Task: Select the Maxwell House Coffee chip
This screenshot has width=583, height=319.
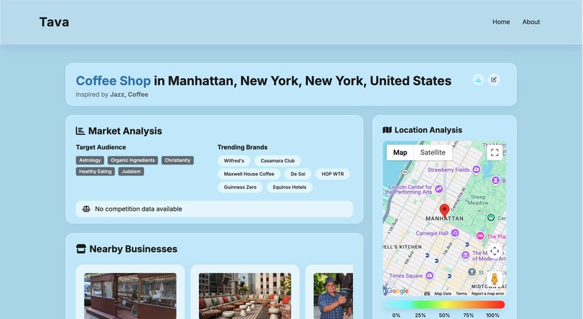Action: 249,174
